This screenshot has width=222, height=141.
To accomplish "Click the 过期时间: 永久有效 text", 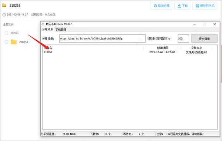I will tap(43, 14).
